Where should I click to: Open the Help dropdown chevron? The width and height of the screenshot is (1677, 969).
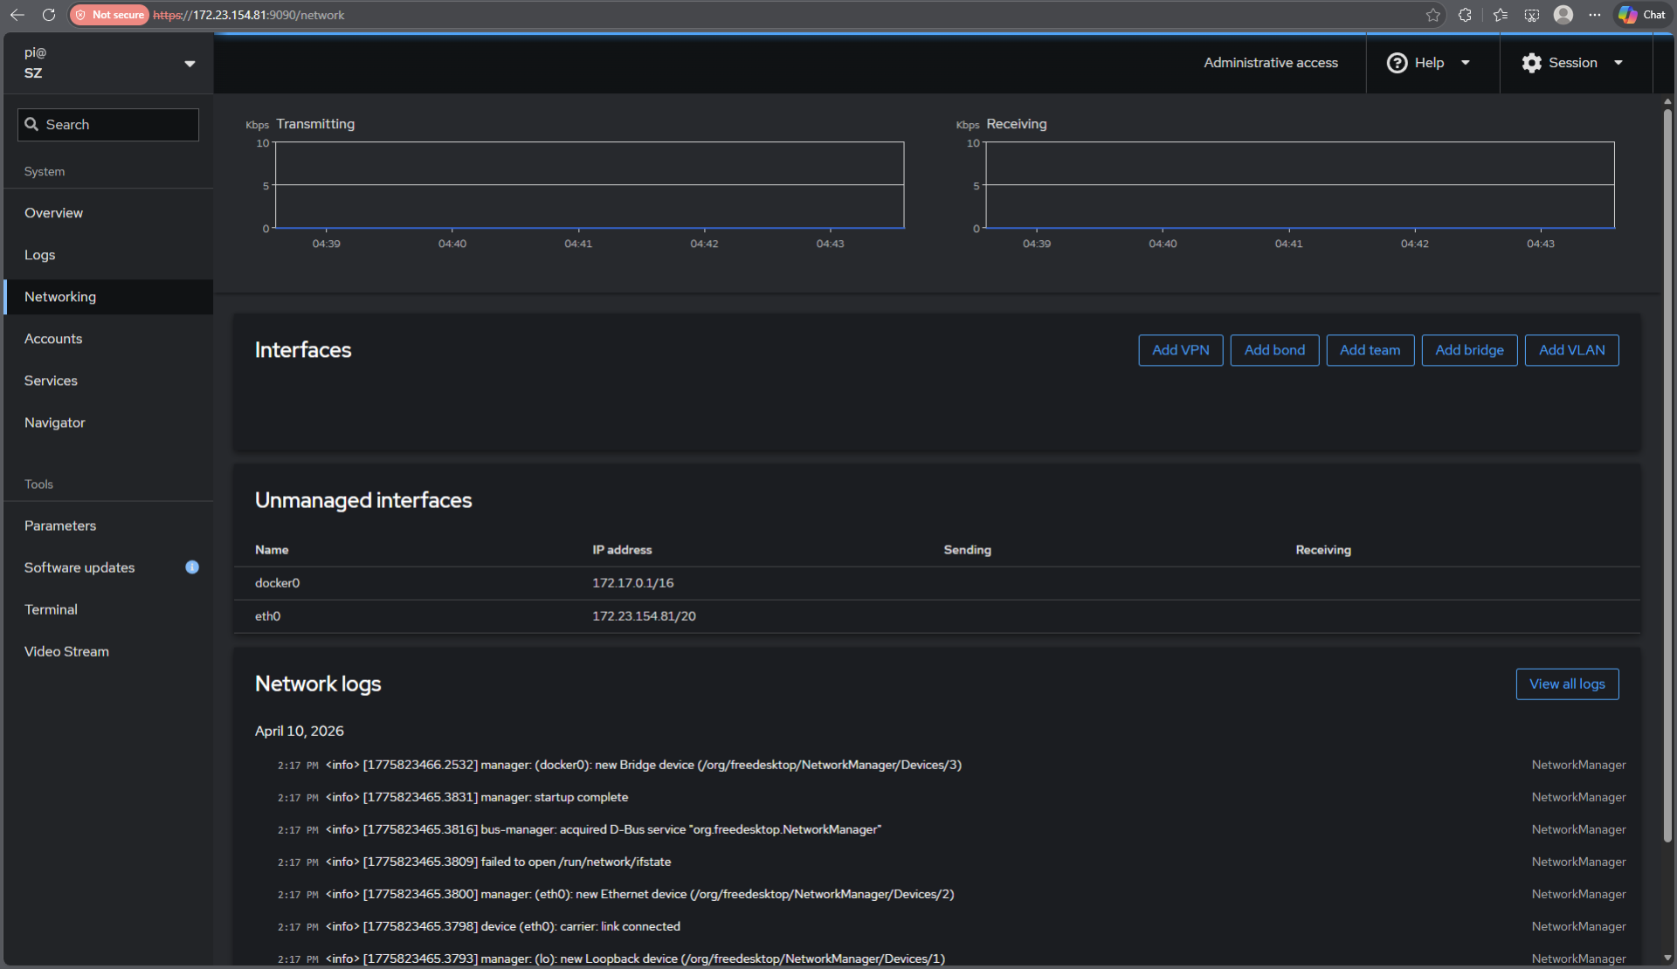[x=1467, y=62]
